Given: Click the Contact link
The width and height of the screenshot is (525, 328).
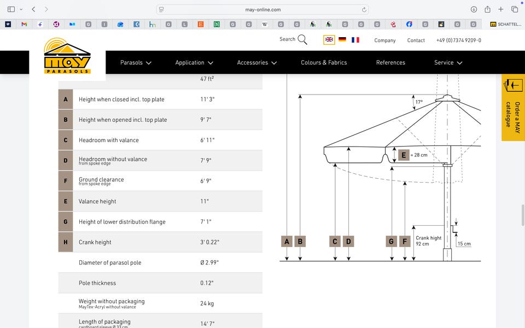Looking at the screenshot, I should coord(416,40).
